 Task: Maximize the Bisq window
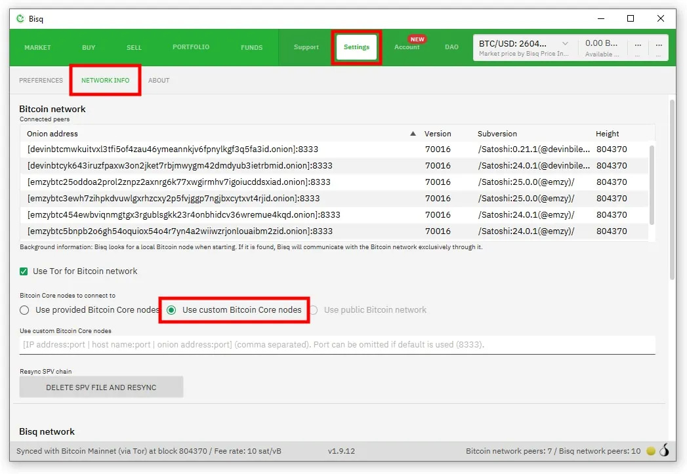click(x=631, y=18)
